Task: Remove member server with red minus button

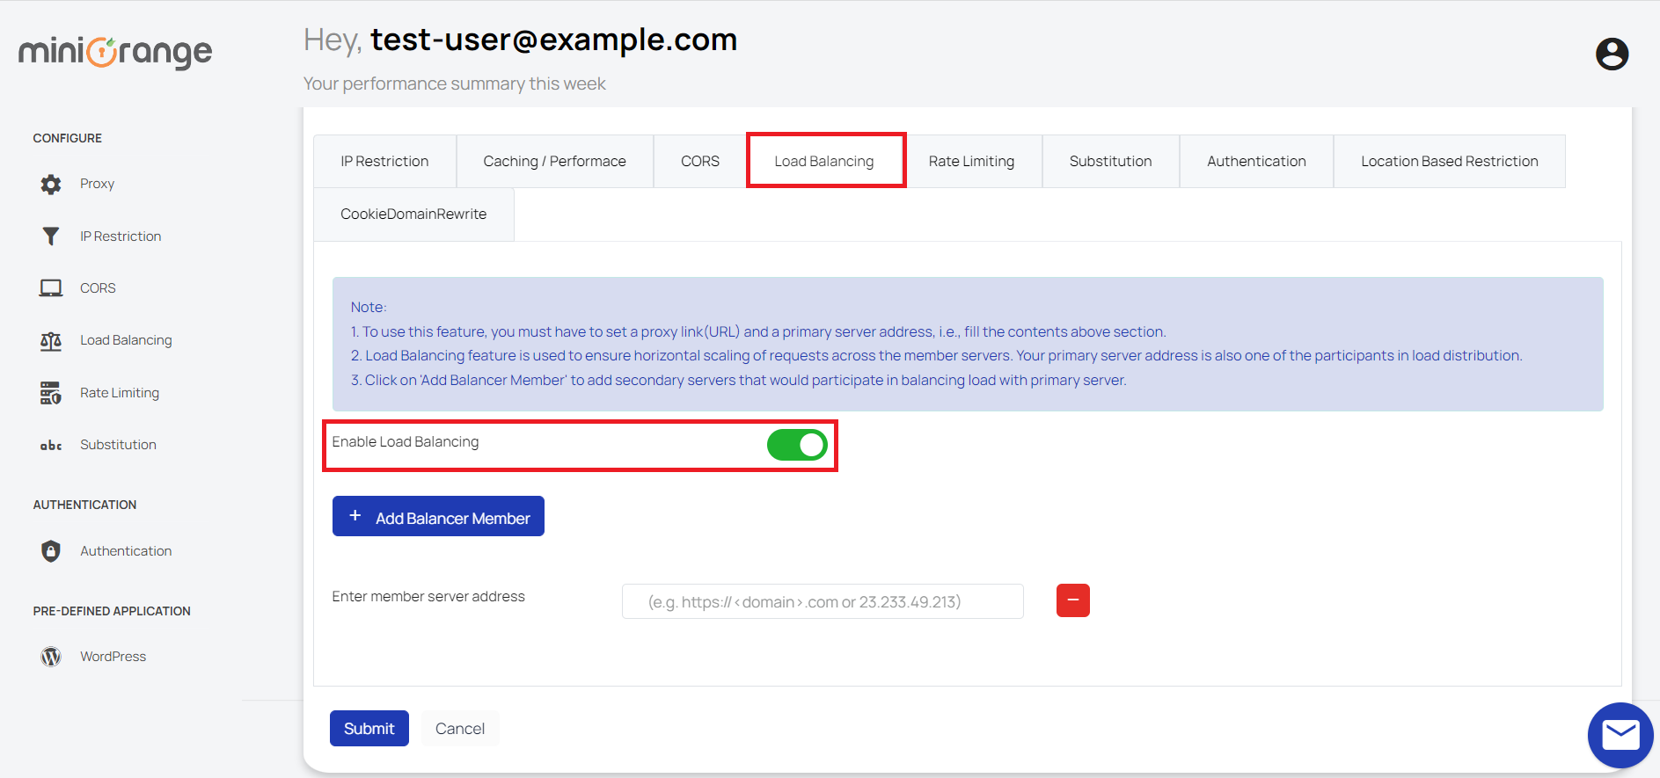Action: [1072, 600]
